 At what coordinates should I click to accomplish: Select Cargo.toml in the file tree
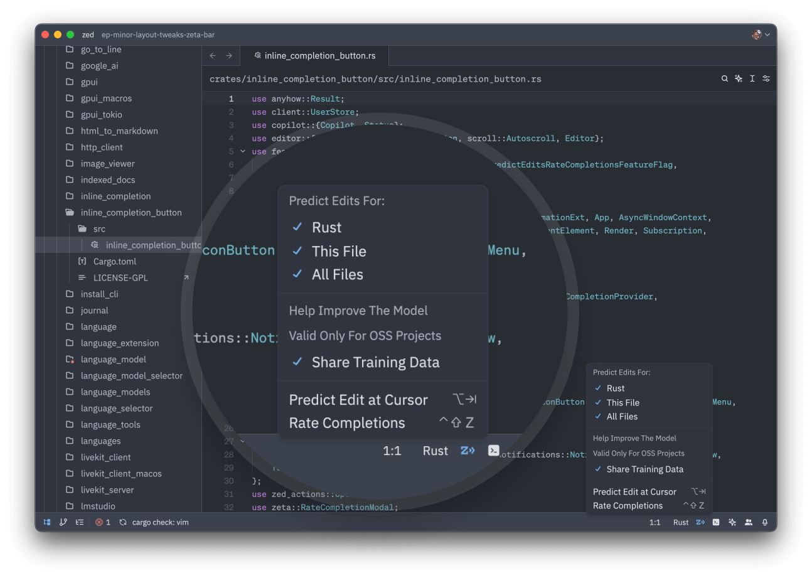(118, 261)
